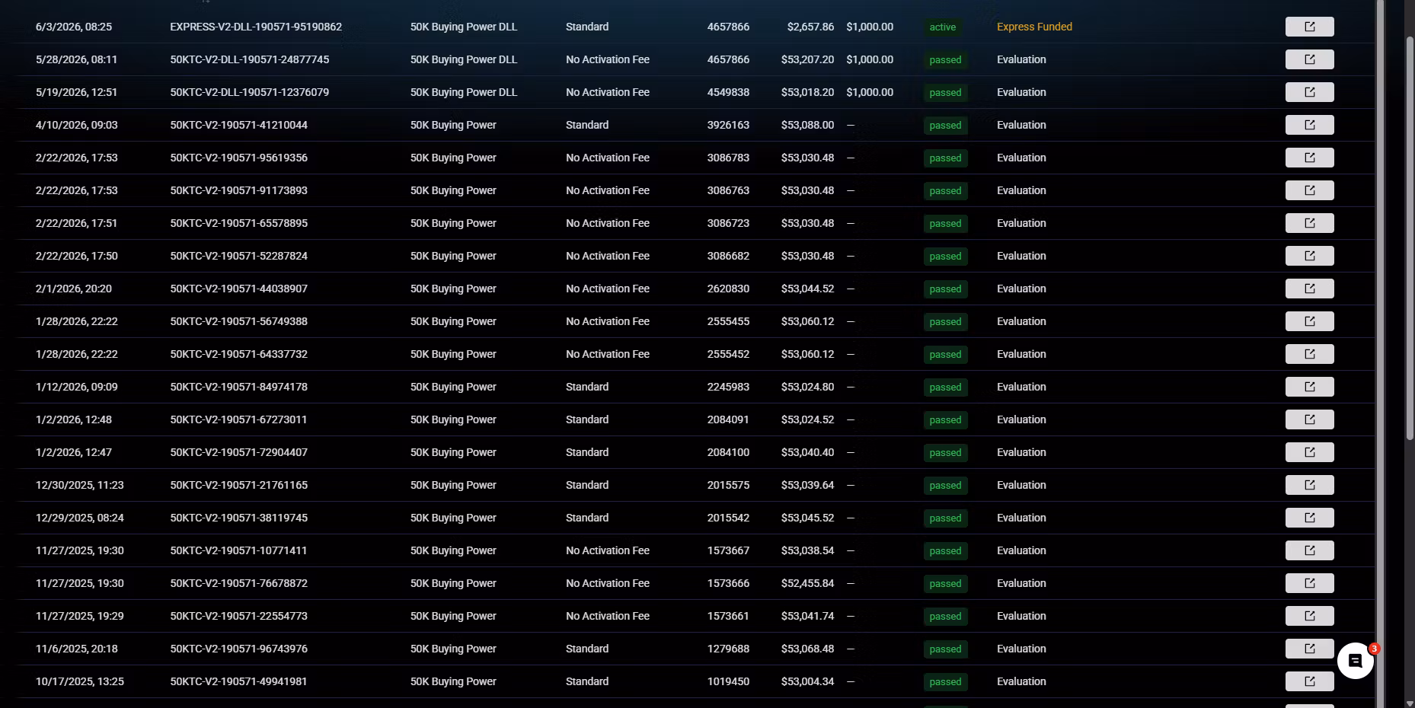Open external link icon for account 50KTC-V2-190571-76678872

click(1309, 583)
